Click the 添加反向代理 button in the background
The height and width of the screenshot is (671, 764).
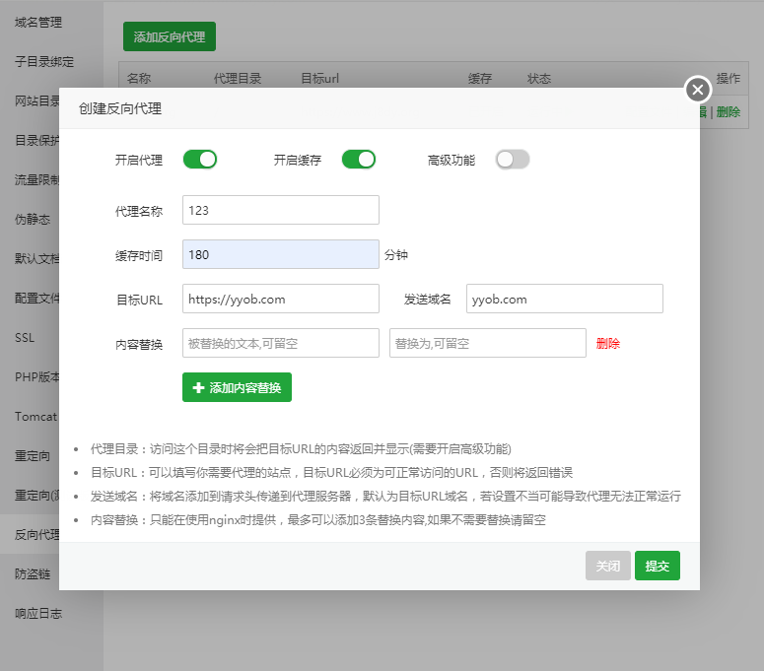[170, 36]
